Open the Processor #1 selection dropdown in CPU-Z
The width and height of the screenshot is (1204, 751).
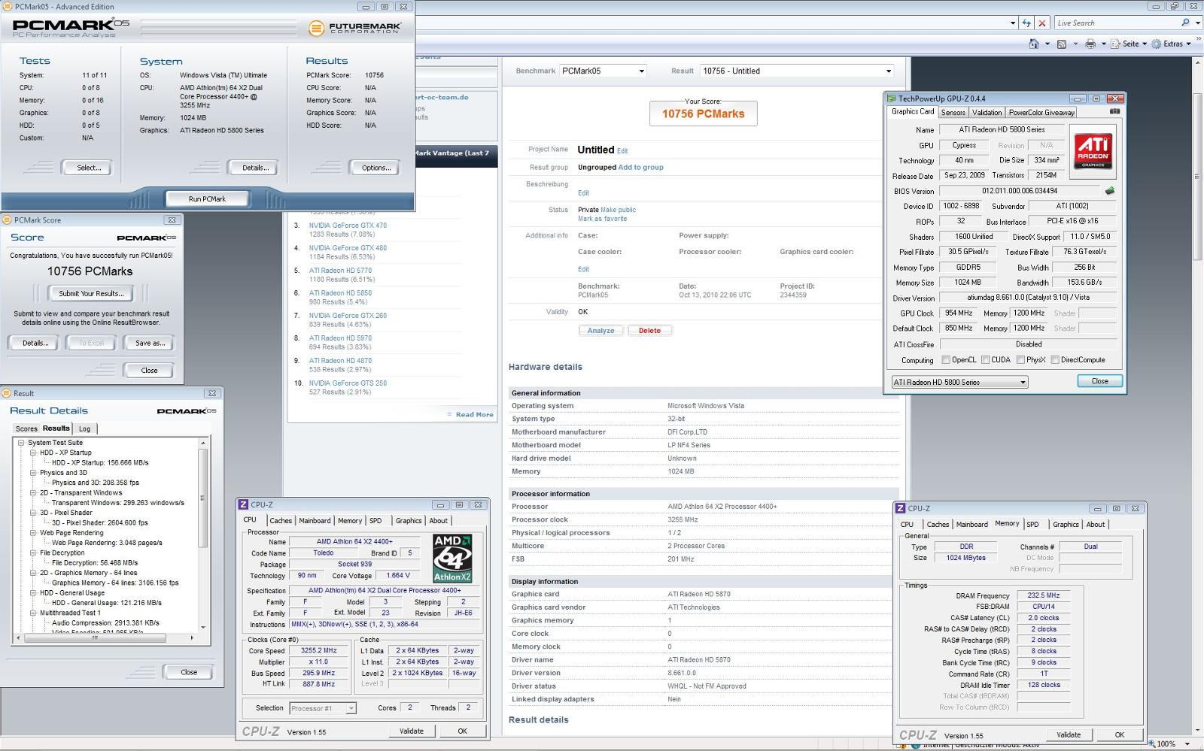coord(323,708)
